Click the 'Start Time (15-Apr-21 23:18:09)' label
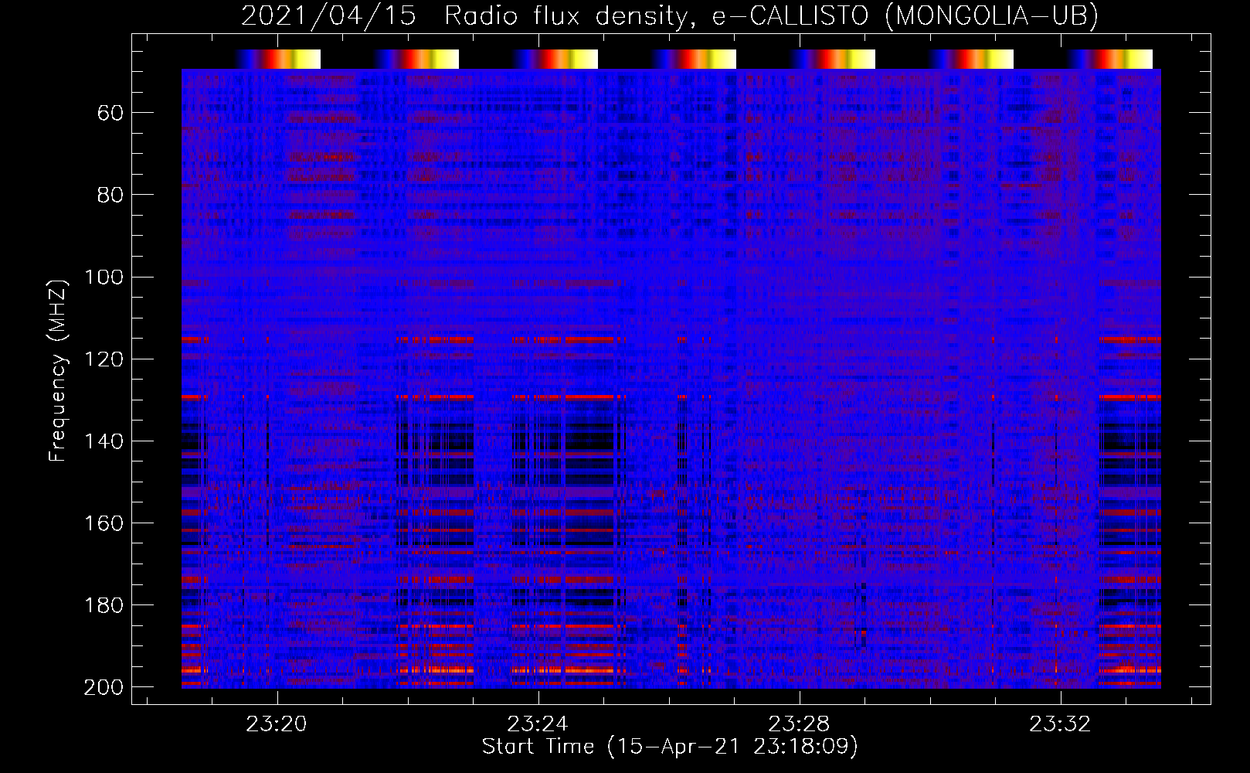The width and height of the screenshot is (1250, 773). pos(670,747)
